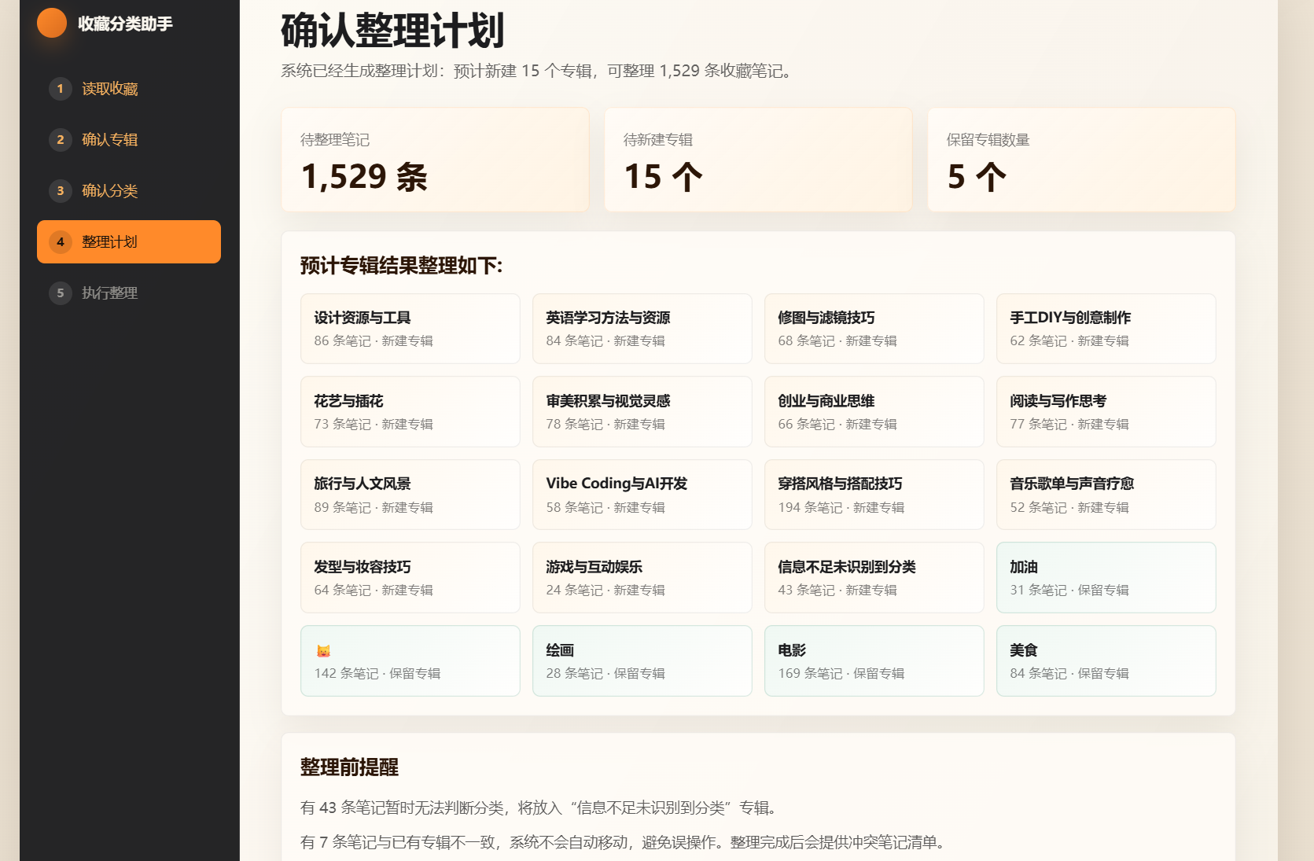The height and width of the screenshot is (861, 1314).
Task: Go to step 1 读取收藏
Action: pyautogui.click(x=129, y=89)
